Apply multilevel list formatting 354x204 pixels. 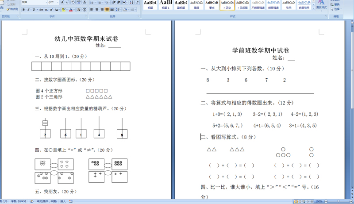click(x=107, y=2)
